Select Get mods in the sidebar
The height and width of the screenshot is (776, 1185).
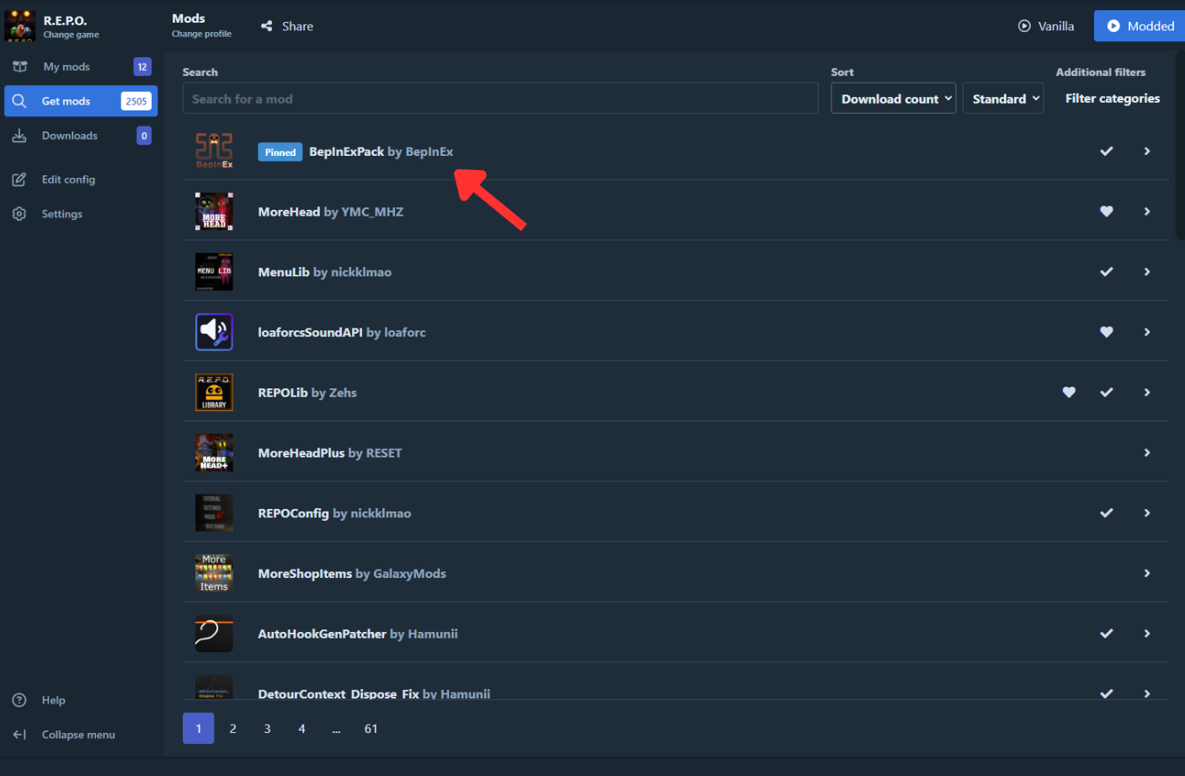point(81,101)
